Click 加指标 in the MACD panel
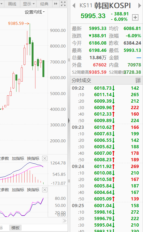 pos(18,159)
